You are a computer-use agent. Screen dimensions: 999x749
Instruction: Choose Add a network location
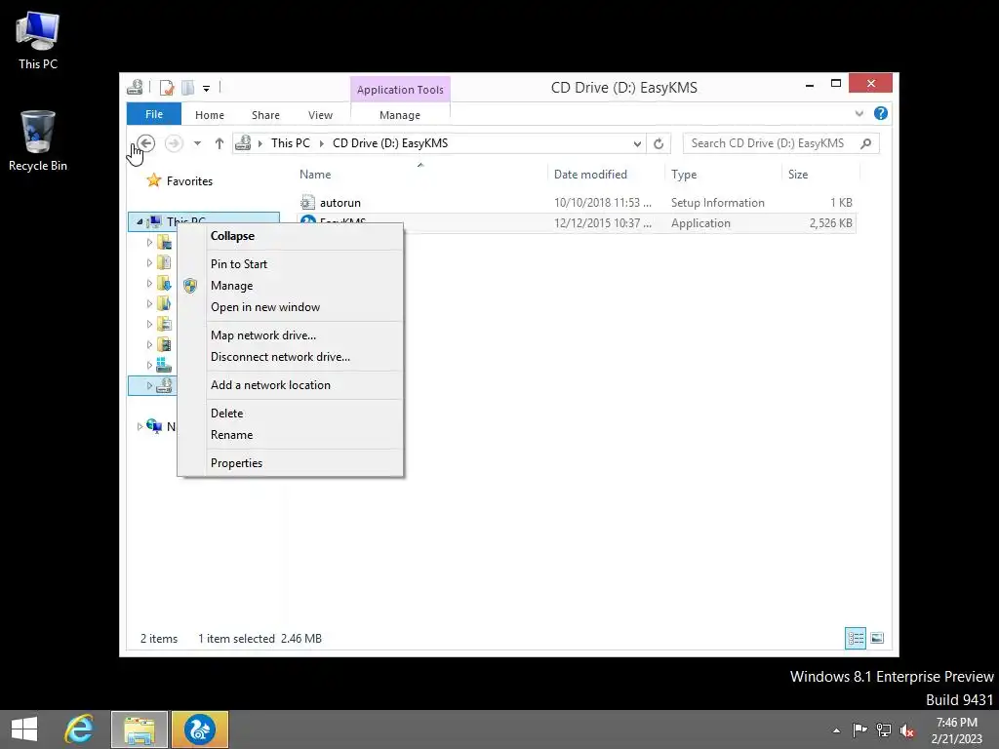(x=290, y=384)
